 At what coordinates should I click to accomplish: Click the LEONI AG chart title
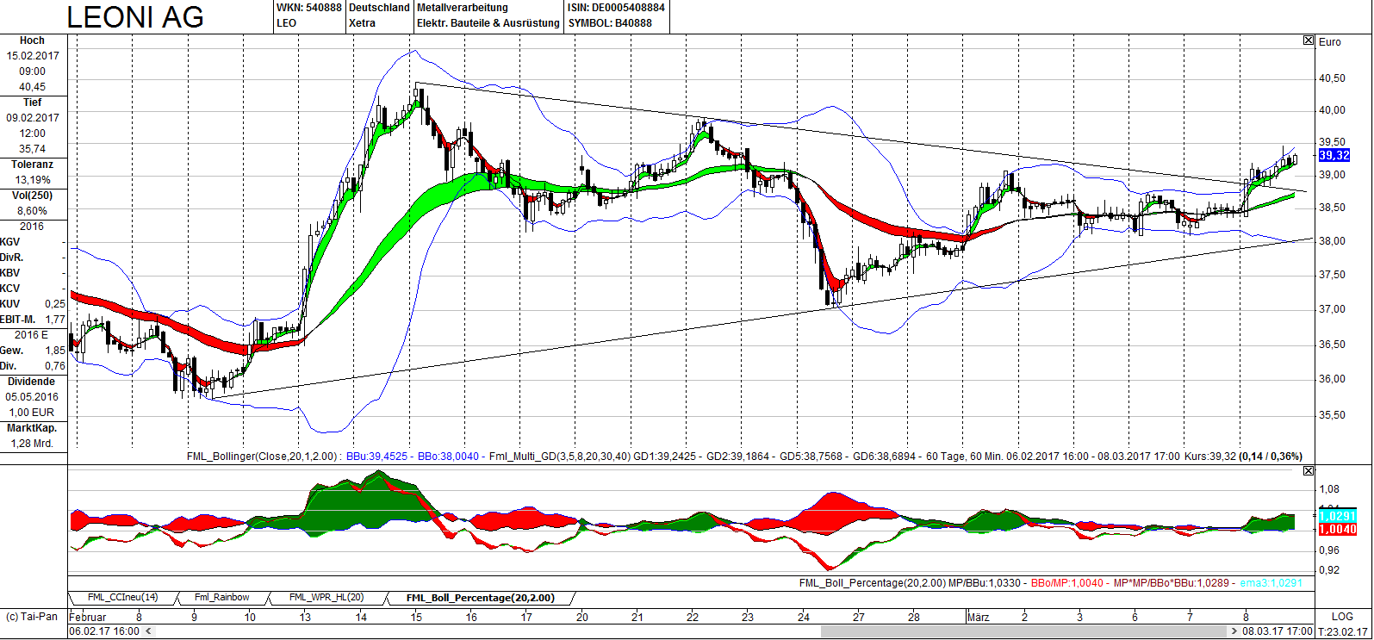[x=135, y=17]
